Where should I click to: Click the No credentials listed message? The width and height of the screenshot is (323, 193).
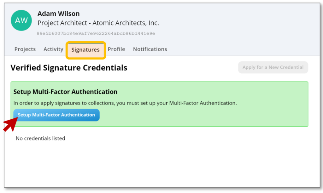click(x=40, y=138)
